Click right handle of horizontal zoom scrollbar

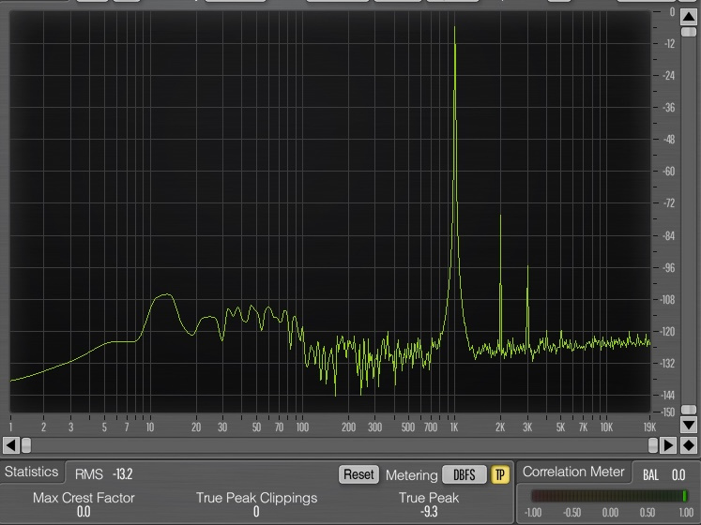(x=653, y=444)
